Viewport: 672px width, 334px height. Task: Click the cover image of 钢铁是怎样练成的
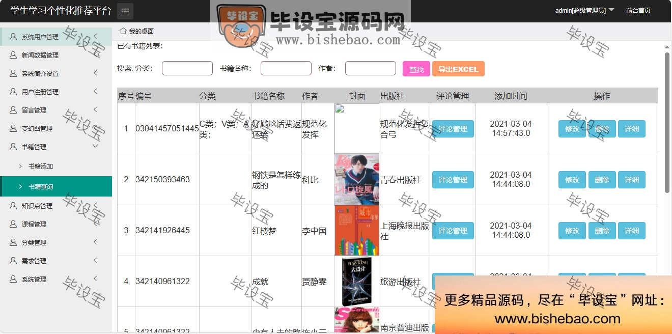(x=357, y=180)
